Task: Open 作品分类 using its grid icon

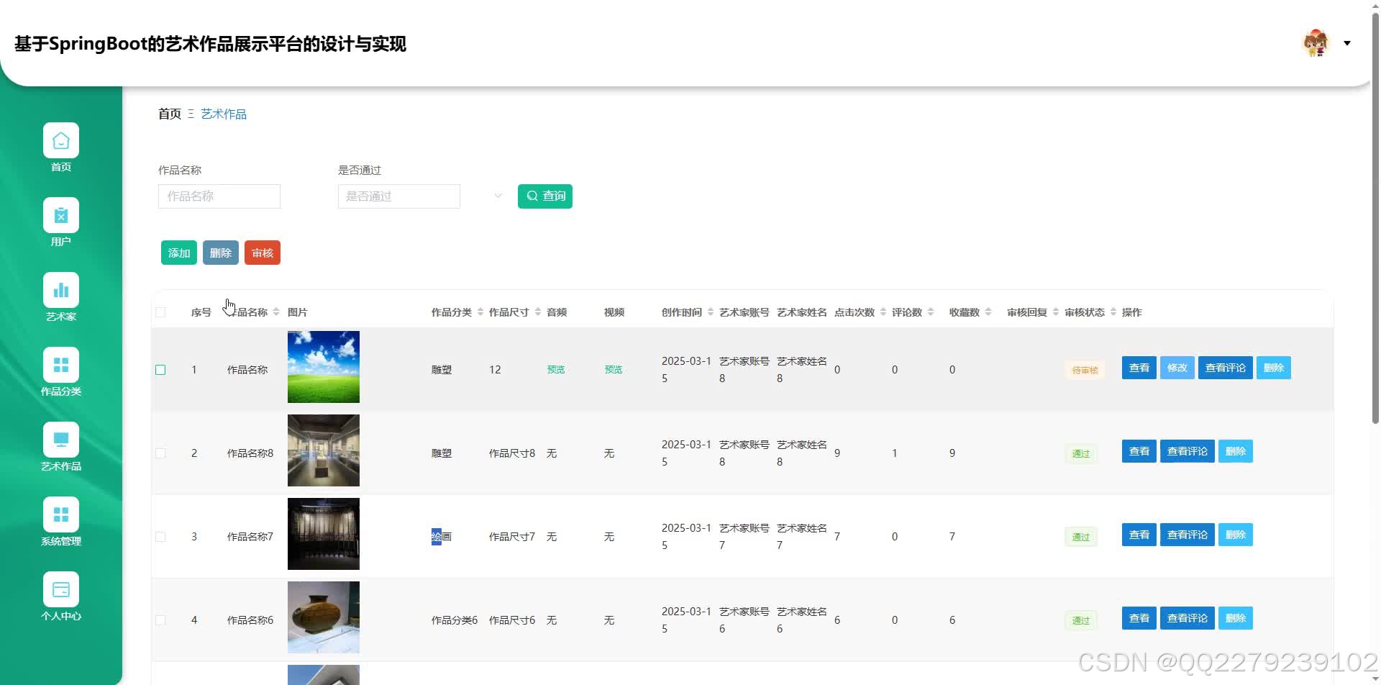Action: 61,365
